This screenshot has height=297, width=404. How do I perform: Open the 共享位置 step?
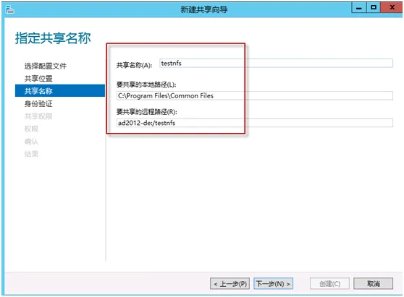click(x=38, y=79)
